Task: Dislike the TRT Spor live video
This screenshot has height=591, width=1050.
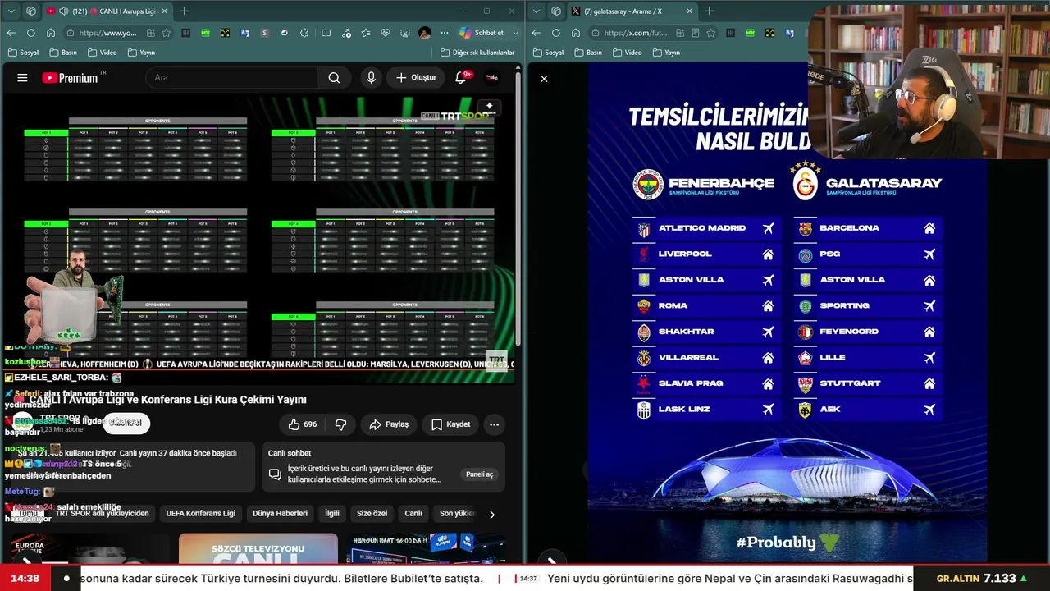Action: [x=340, y=424]
